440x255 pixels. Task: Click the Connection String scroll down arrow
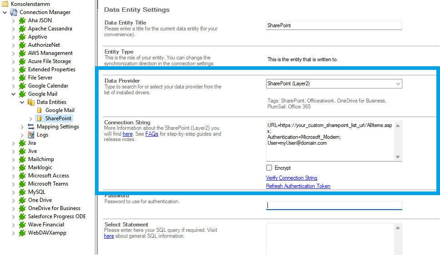(398, 157)
